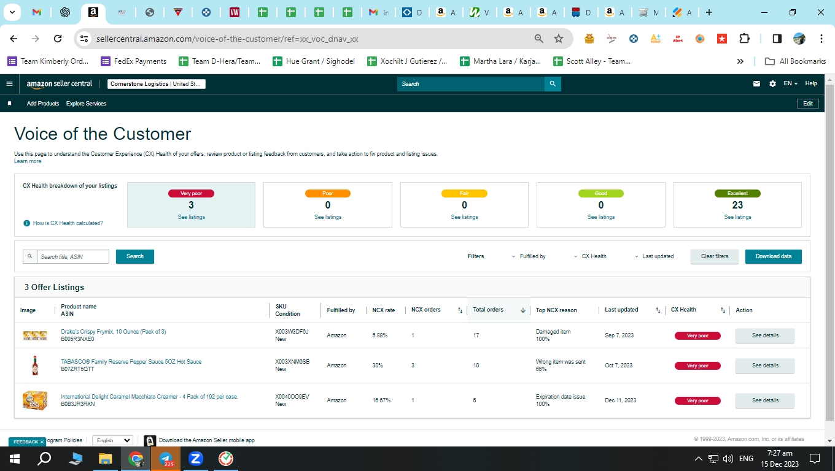835x471 pixels.
Task: Open the Seller Central hamburger menu
Action: click(9, 84)
